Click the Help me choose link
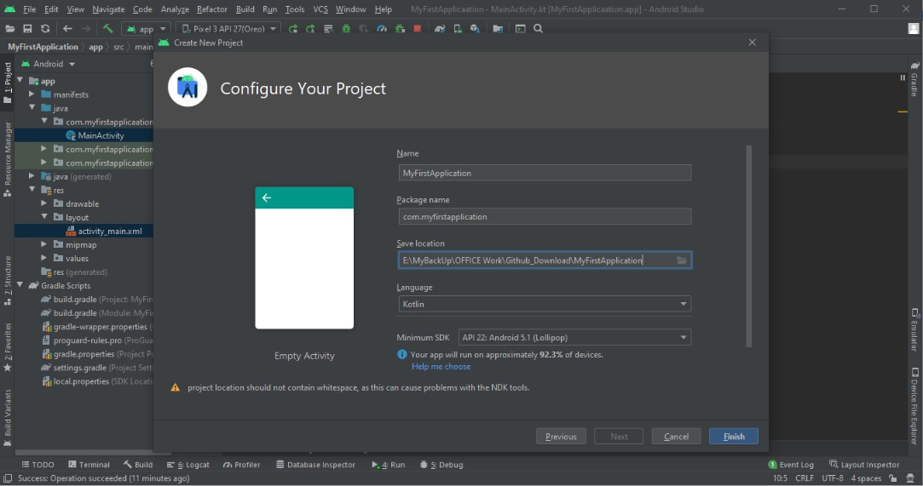The height and width of the screenshot is (486, 923). pos(441,366)
